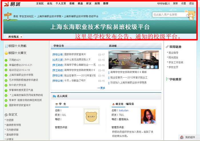Open activity 欢迎加入上海东海职业技术学院易

[128, 83]
